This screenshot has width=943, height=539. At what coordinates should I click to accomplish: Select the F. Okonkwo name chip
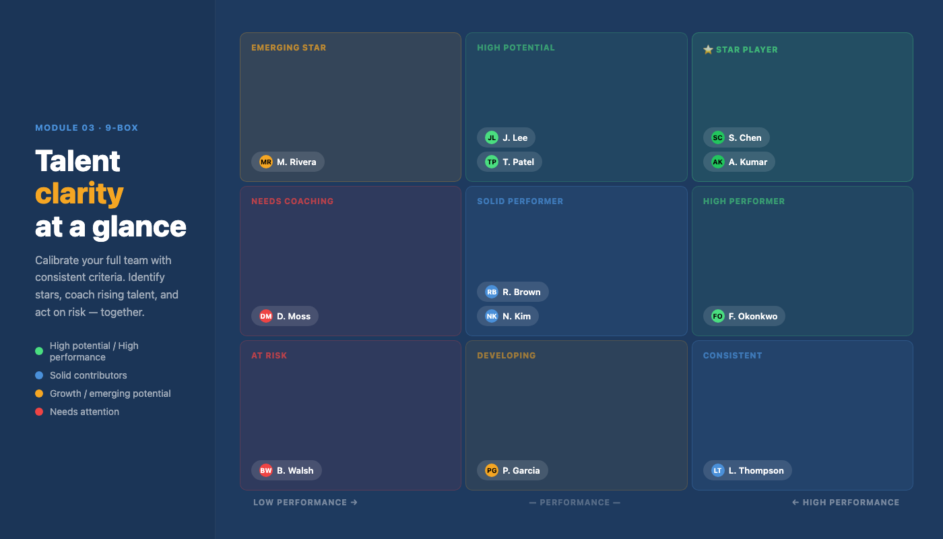tap(744, 316)
